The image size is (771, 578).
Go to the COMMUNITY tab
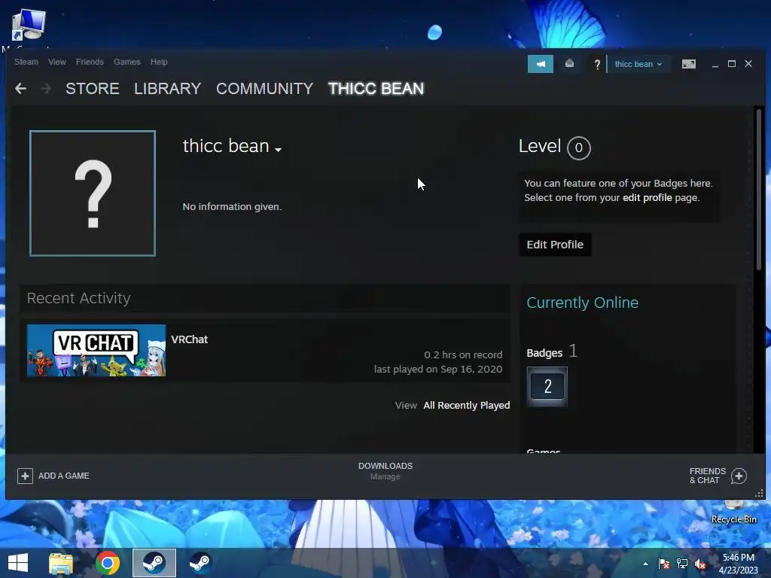pos(264,89)
